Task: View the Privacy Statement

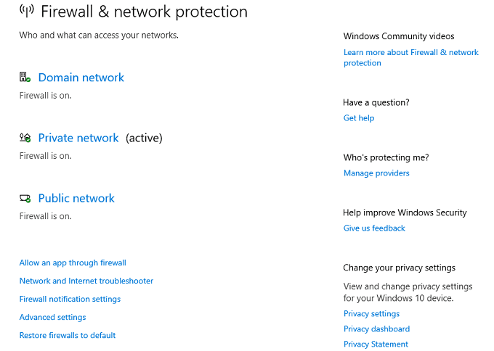Action: pos(376,344)
